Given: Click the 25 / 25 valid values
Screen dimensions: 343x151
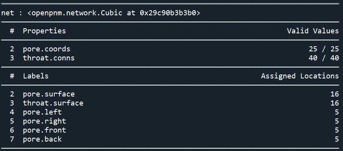Looking at the screenshot, I should [x=324, y=49].
